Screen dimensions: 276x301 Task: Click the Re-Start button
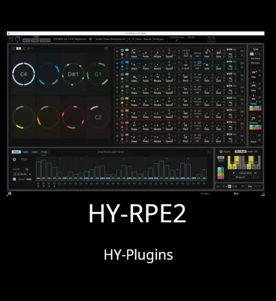pos(255,58)
